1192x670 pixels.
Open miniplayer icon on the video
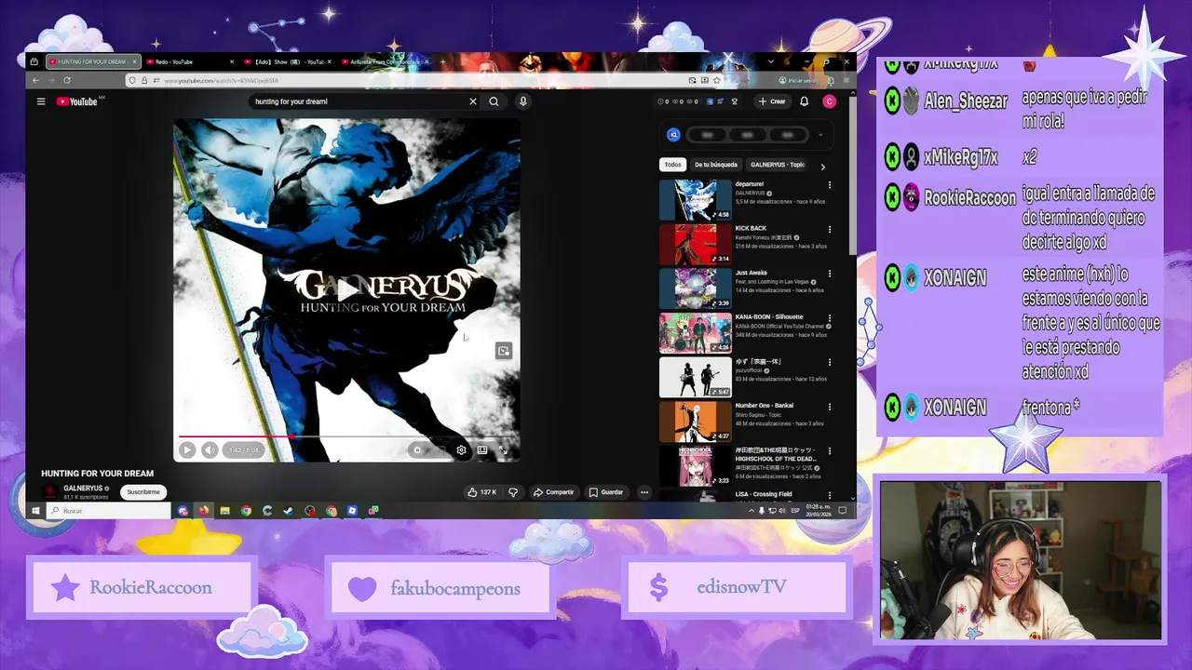504,351
